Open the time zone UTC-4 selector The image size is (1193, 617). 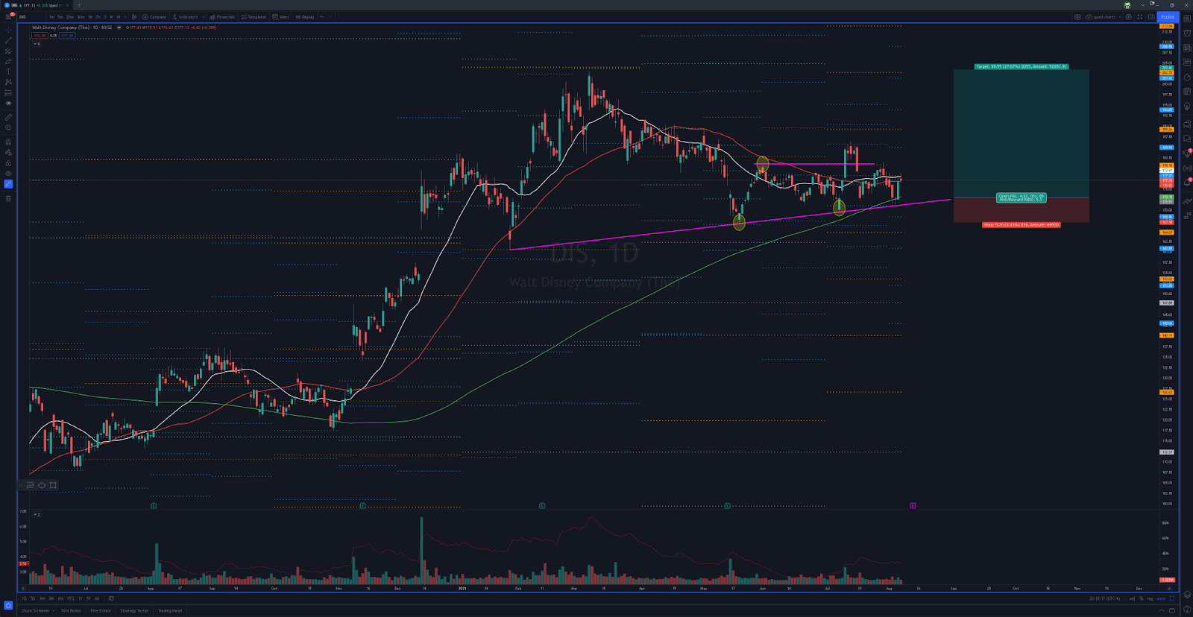[1105, 598]
